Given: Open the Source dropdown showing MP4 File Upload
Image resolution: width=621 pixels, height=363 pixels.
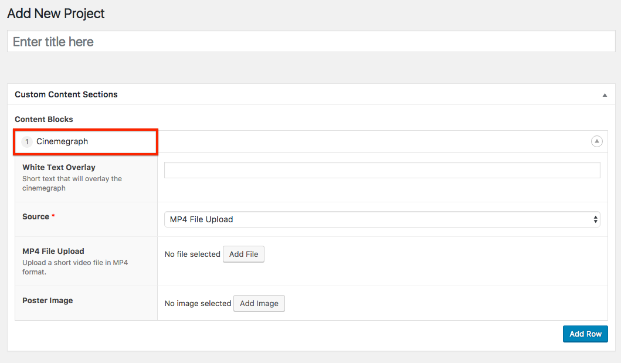Looking at the screenshot, I should pyautogui.click(x=382, y=219).
